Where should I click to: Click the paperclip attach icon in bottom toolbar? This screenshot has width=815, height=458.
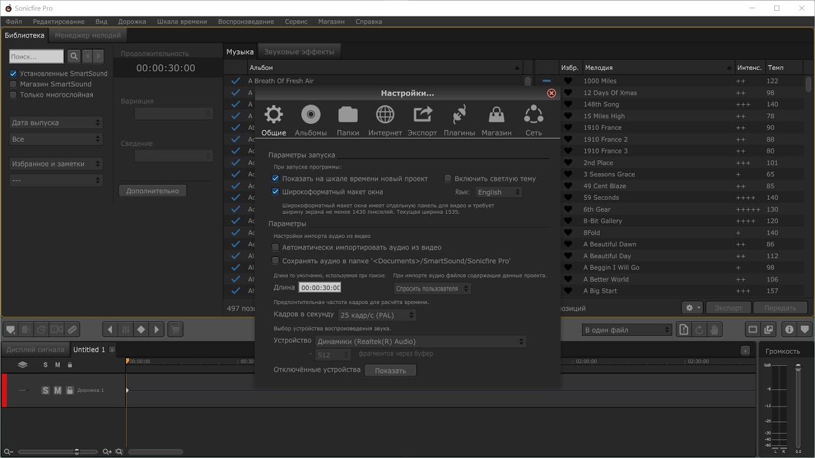click(72, 330)
